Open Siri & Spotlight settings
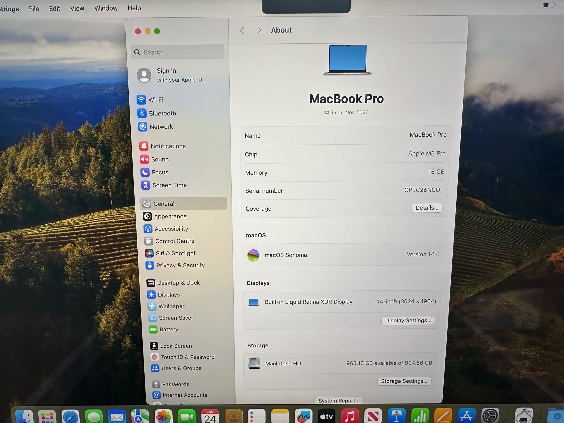The image size is (564, 423). point(170,253)
